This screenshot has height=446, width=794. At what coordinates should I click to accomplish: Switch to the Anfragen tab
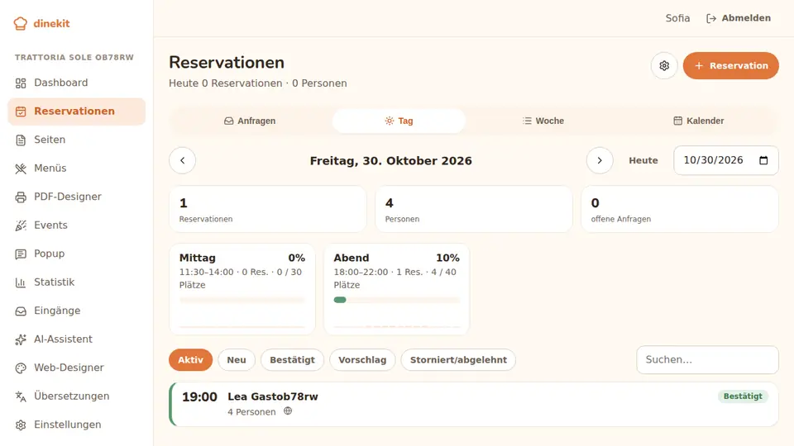click(x=250, y=121)
